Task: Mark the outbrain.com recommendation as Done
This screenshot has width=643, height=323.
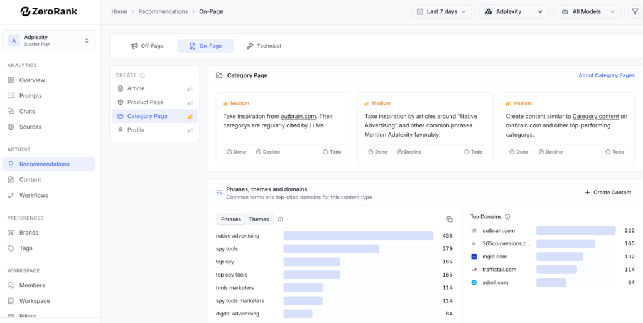Action: tap(236, 152)
